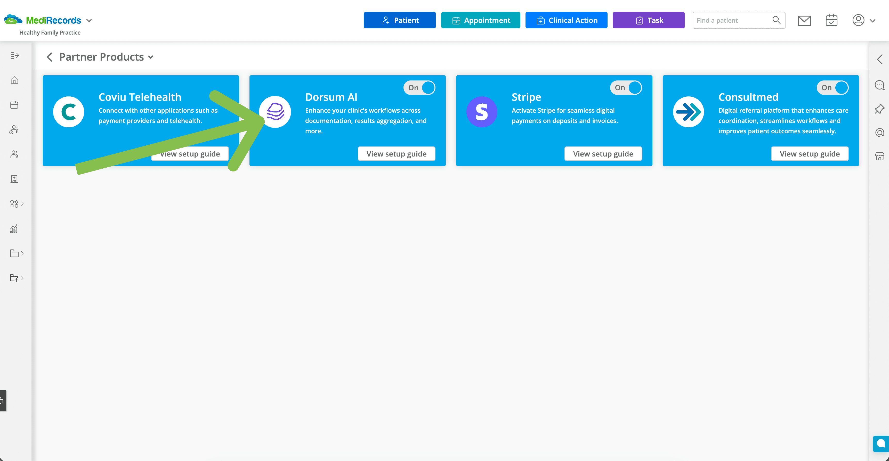The image size is (889, 461).
Task: Open the chat bubble icon in right panel
Action: [879, 85]
